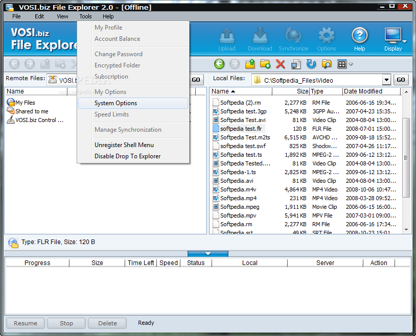Click the Status column header in transfers
The image size is (416, 336).
pyautogui.click(x=196, y=262)
